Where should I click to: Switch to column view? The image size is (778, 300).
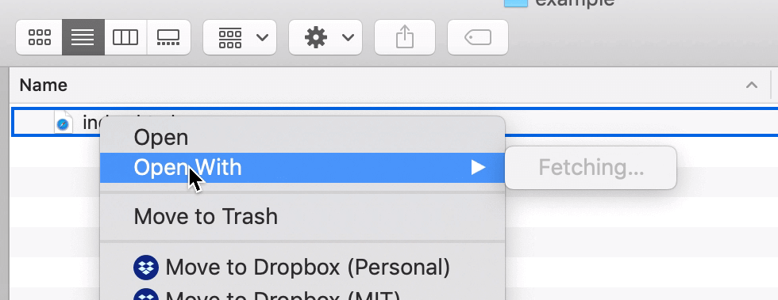125,37
